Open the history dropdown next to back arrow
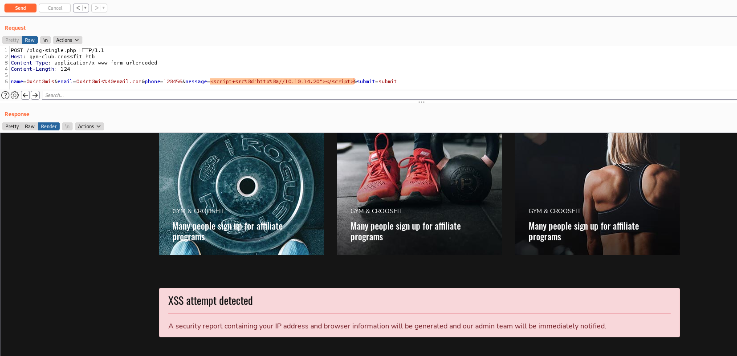Screen dimensions: 737x356 click(86, 8)
